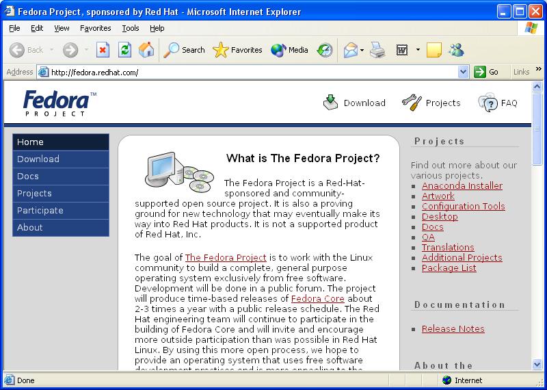This screenshot has width=547, height=390.
Task: Print the page with printer icon
Action: (377, 50)
